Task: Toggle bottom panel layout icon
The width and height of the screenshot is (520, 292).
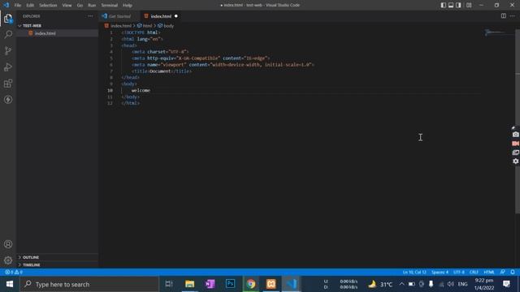Action: (x=451, y=5)
